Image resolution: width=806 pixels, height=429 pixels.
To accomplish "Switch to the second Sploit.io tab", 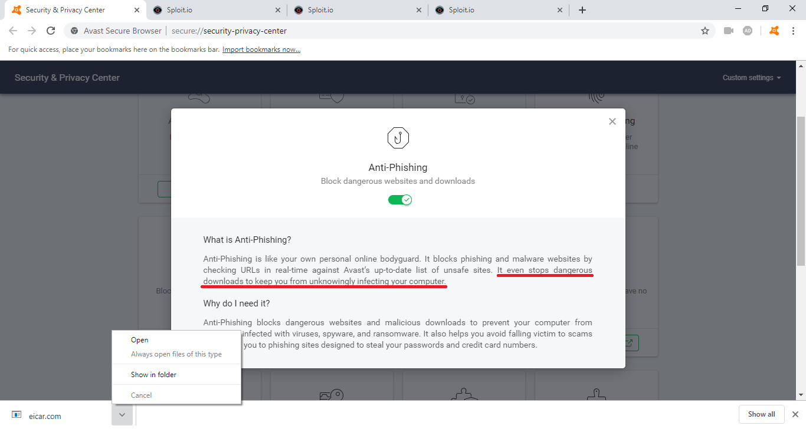I will 358,10.
